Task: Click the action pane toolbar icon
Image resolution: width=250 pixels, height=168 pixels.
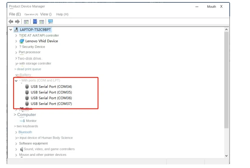Action: click(x=42, y=22)
